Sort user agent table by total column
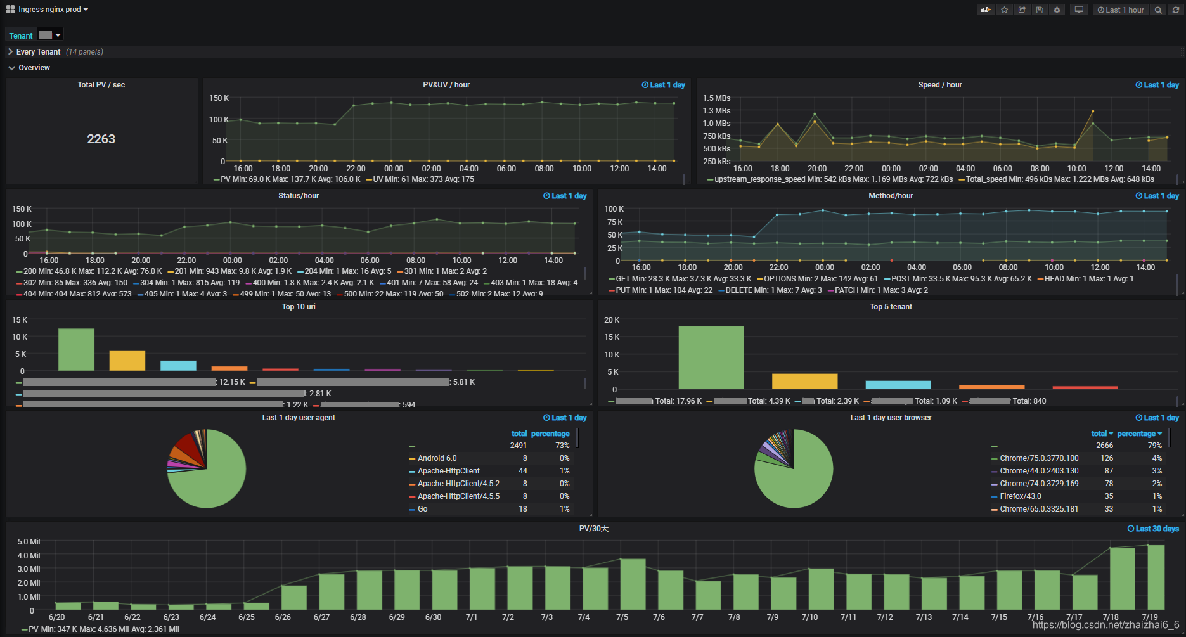The height and width of the screenshot is (637, 1186). [519, 434]
